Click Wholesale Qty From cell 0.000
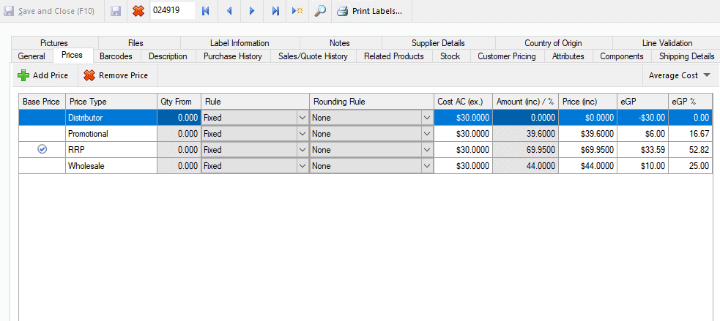720x321 pixels. point(179,166)
